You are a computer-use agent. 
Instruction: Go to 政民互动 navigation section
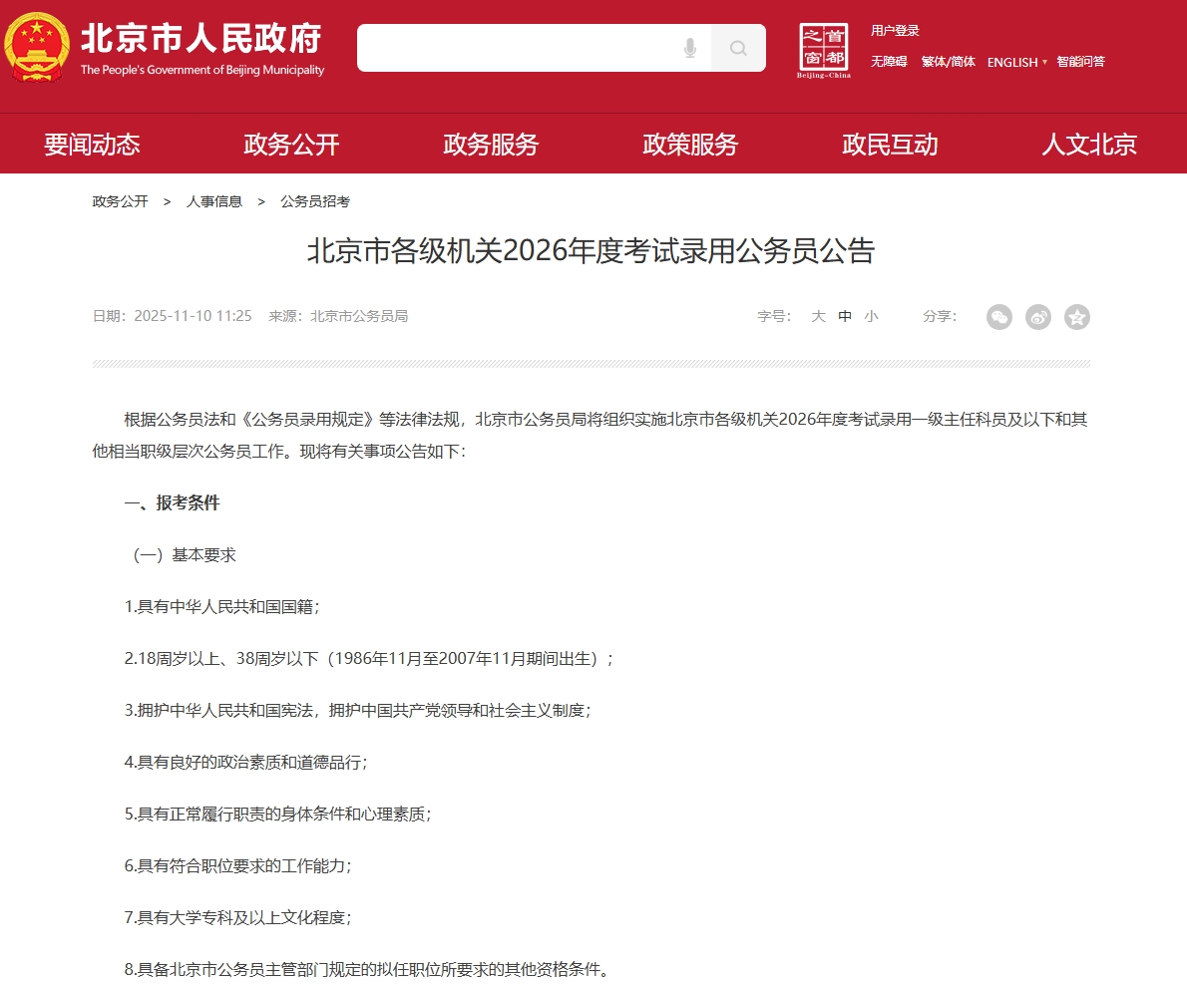click(890, 145)
